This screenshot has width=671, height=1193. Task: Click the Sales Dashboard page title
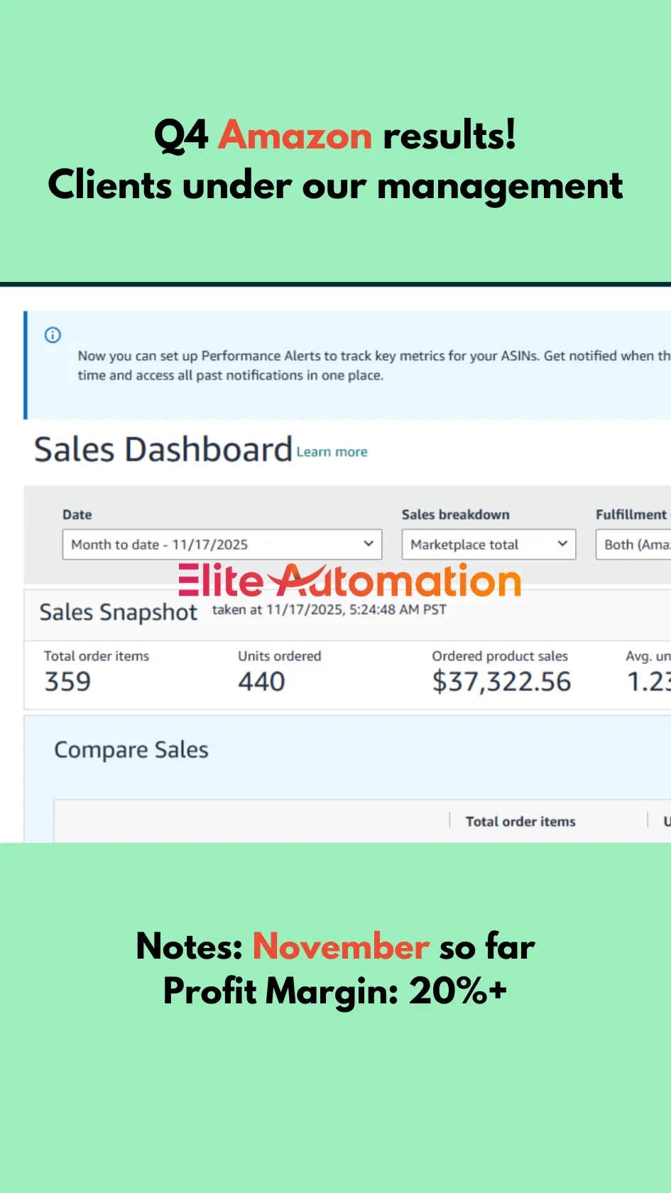[163, 450]
